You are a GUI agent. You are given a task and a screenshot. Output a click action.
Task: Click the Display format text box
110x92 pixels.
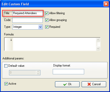coord(68,72)
